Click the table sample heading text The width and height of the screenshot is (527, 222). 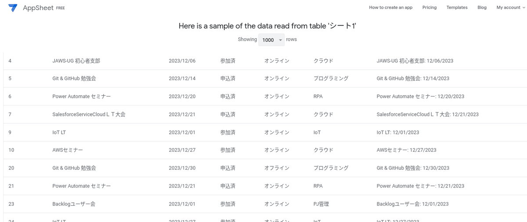[x=267, y=26]
